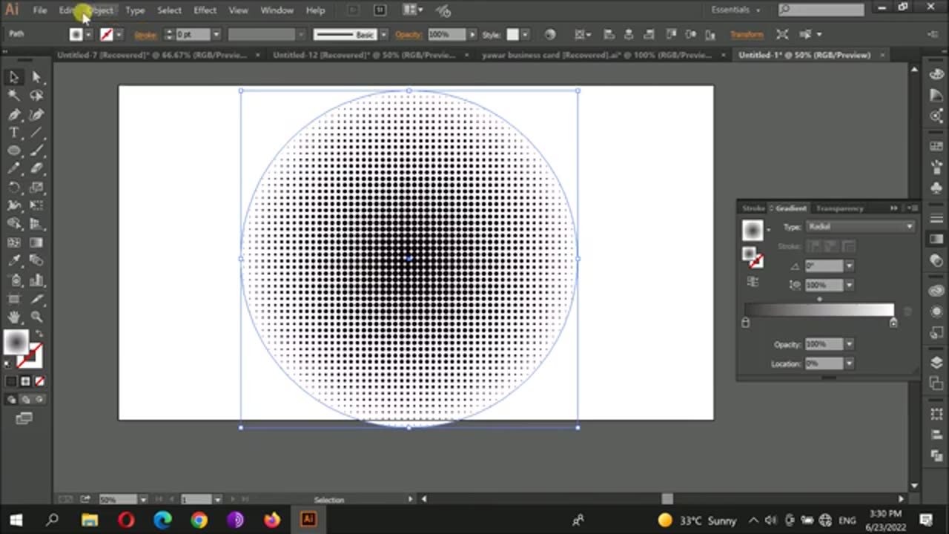Select the Rotate tool

[x=14, y=187]
